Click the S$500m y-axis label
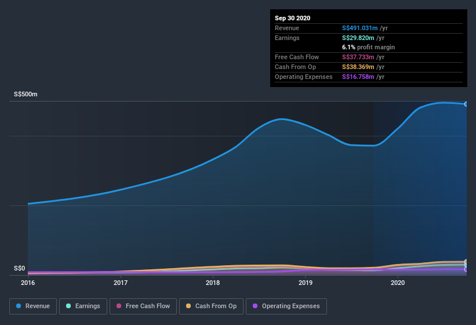The image size is (476, 325). tap(26, 94)
